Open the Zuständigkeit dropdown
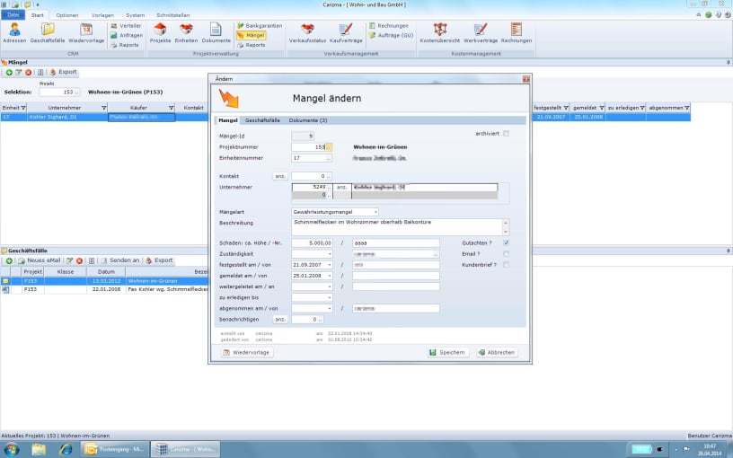 (330, 254)
